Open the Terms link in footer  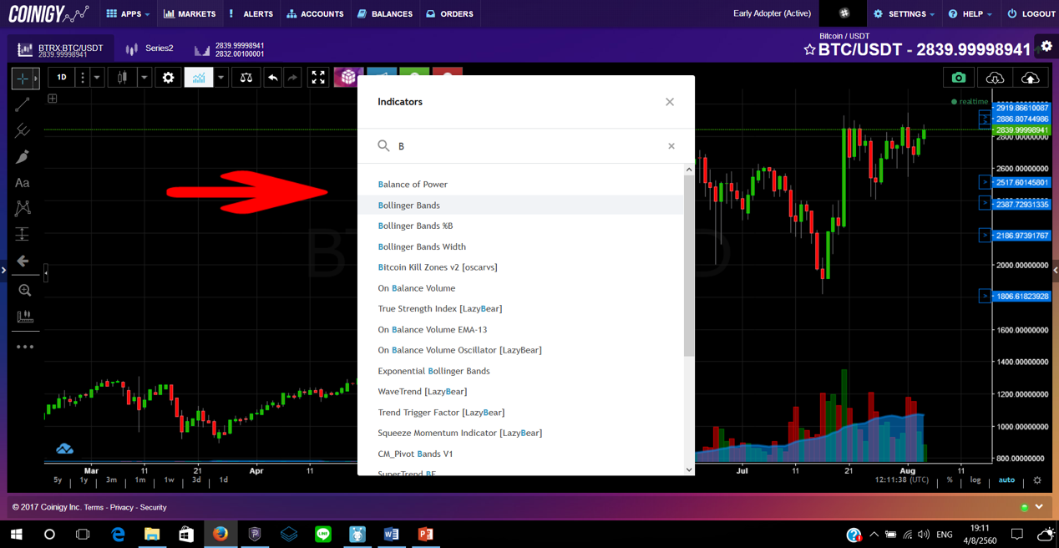(x=94, y=507)
